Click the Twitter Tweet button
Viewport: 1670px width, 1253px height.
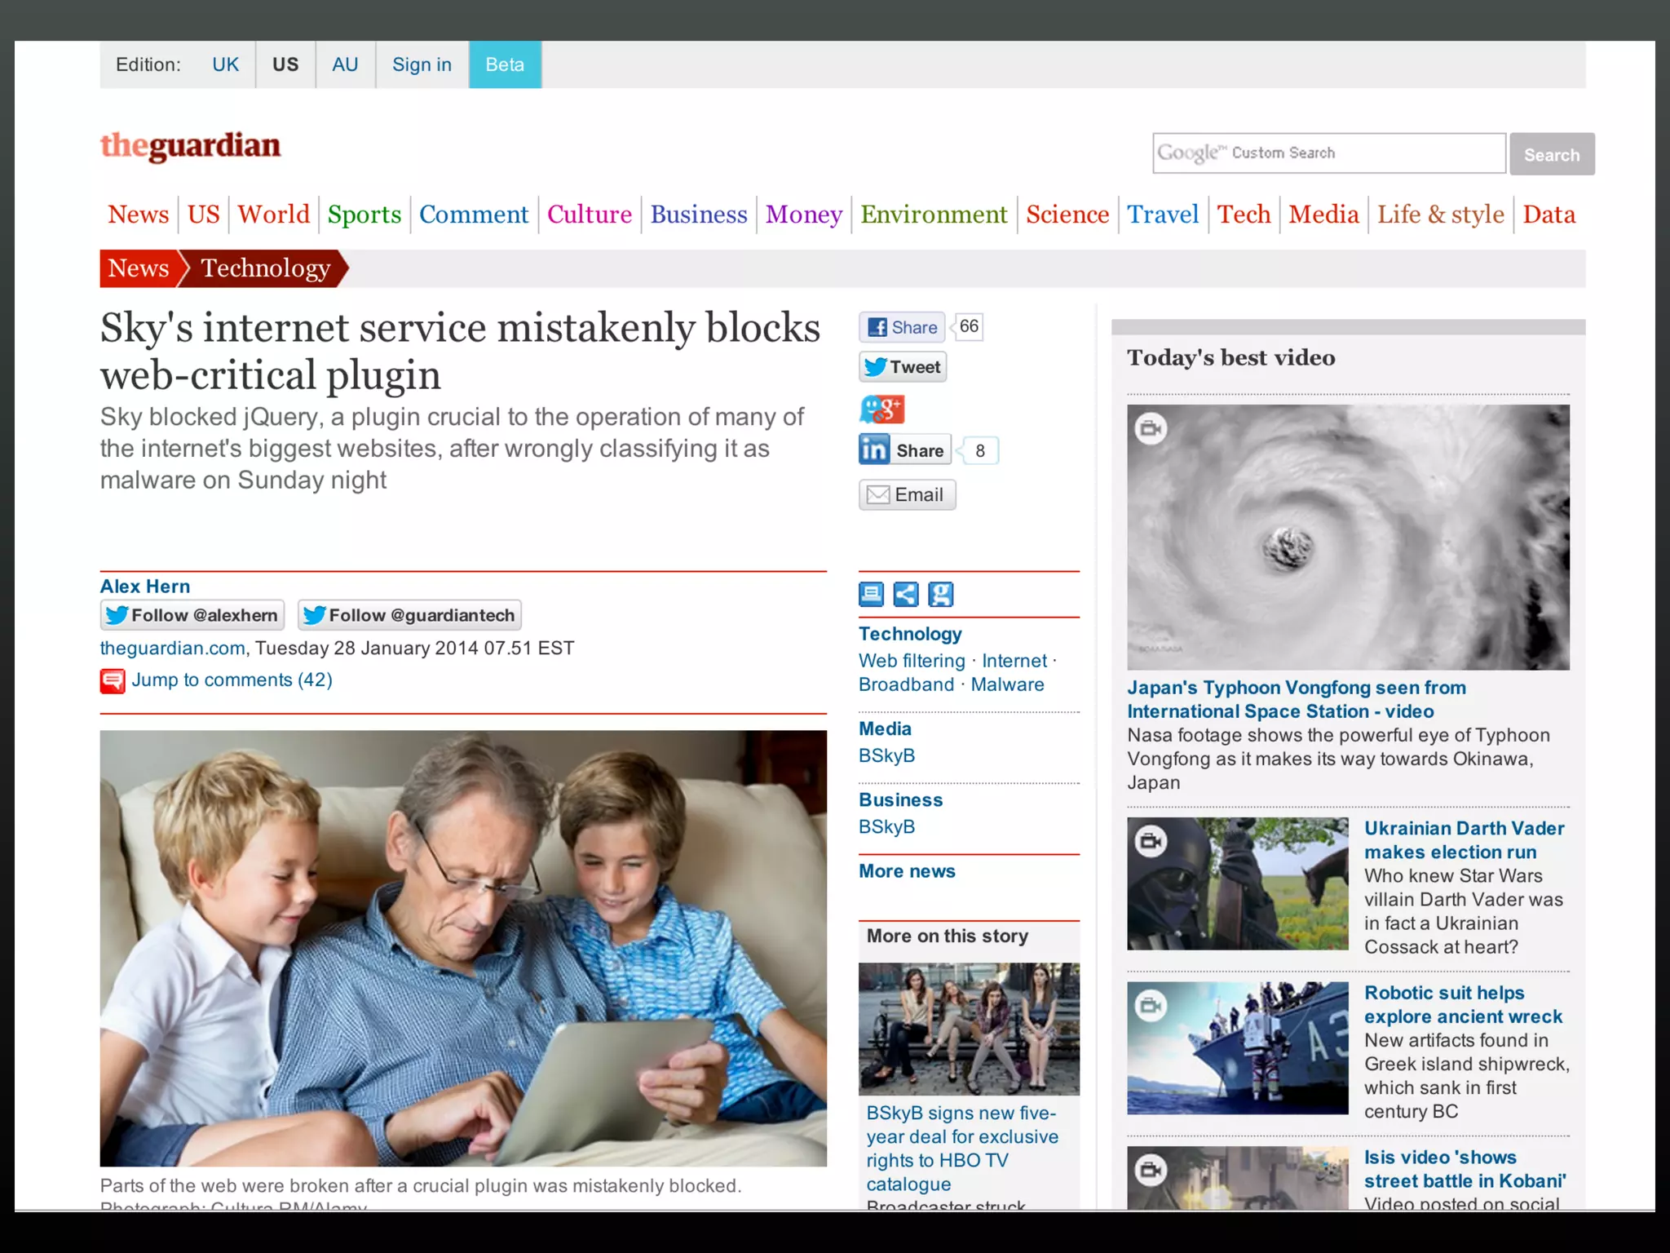[903, 367]
